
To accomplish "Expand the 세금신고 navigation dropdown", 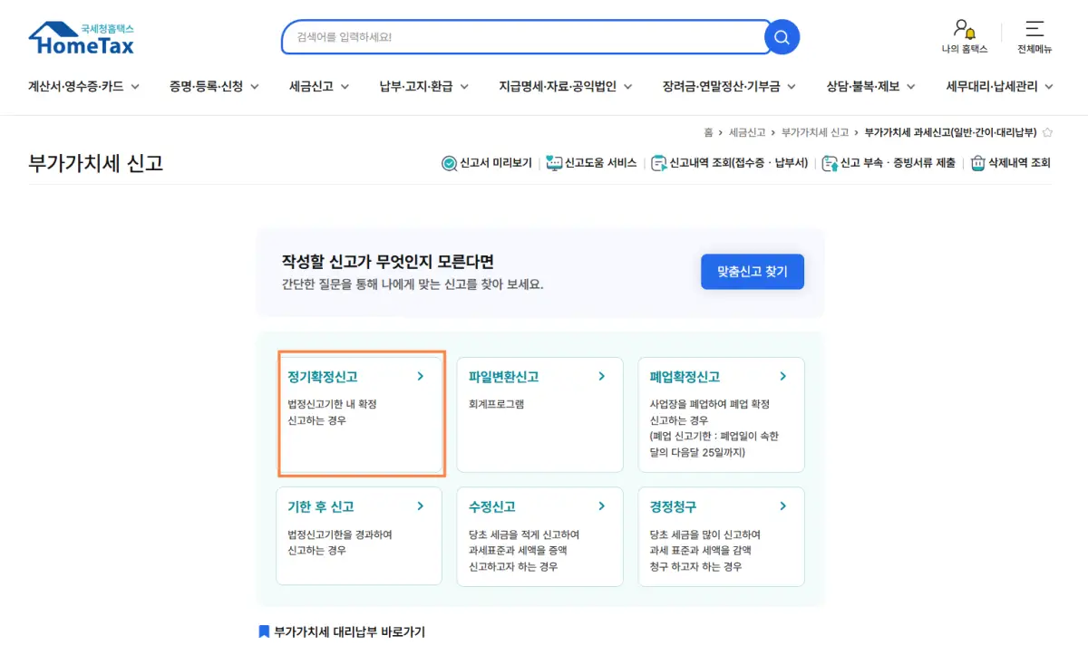I will click(316, 87).
